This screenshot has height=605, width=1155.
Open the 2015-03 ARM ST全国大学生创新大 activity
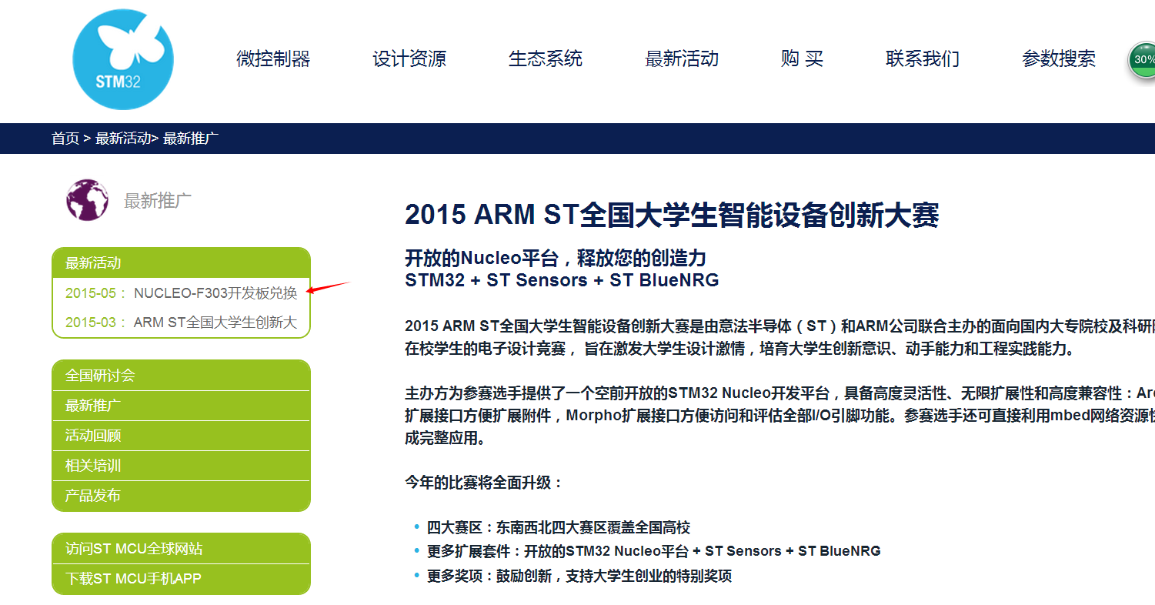[x=181, y=323]
